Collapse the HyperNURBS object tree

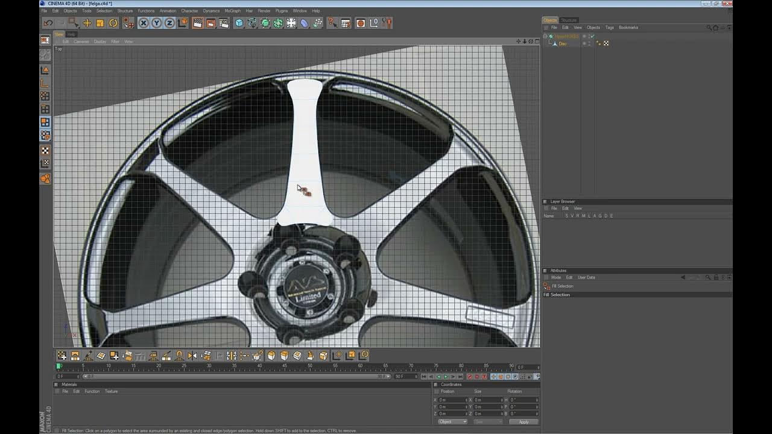tap(545, 36)
